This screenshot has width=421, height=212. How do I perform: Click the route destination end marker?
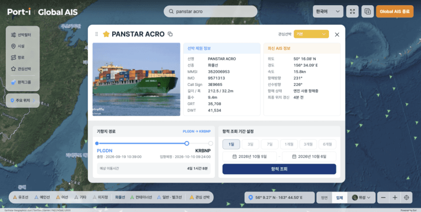point(210,143)
